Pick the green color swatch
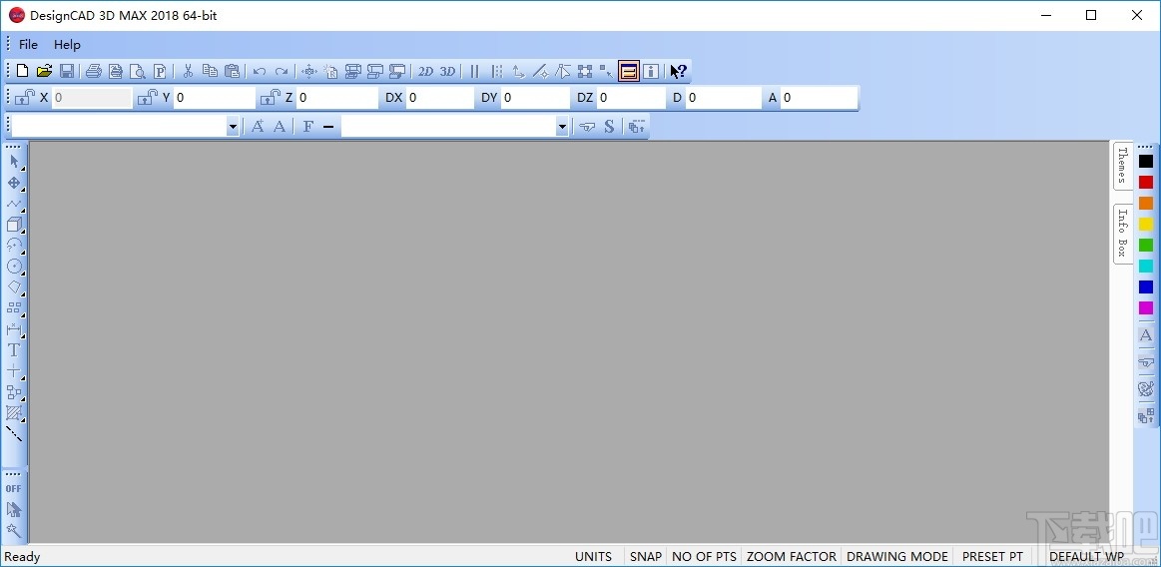This screenshot has width=1161, height=567. [1145, 245]
